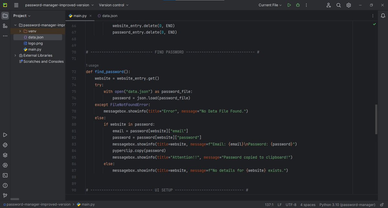Click the pyperclip.copy(password) line
This screenshot has height=208, width=388.
pyautogui.click(x=139, y=150)
